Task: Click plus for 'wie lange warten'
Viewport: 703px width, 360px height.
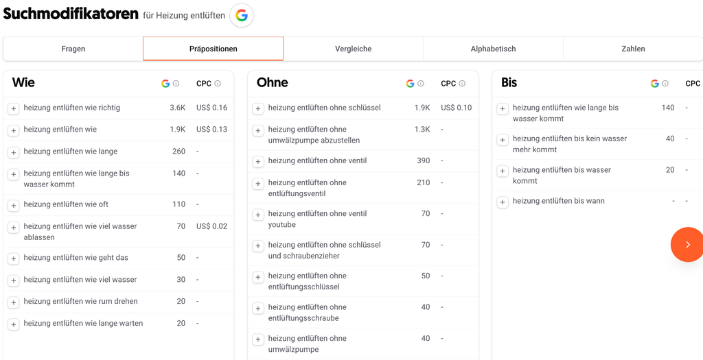Action: [14, 324]
